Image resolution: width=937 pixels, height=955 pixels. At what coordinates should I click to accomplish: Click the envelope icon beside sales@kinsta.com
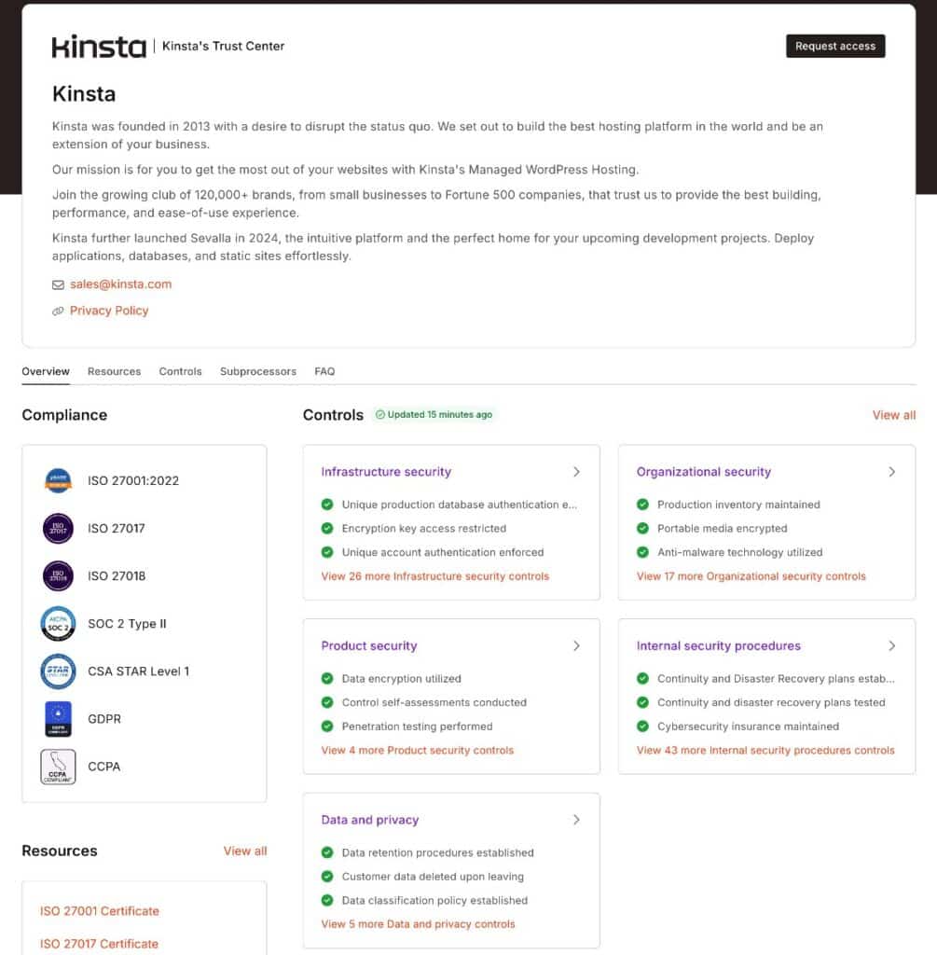pyautogui.click(x=58, y=284)
